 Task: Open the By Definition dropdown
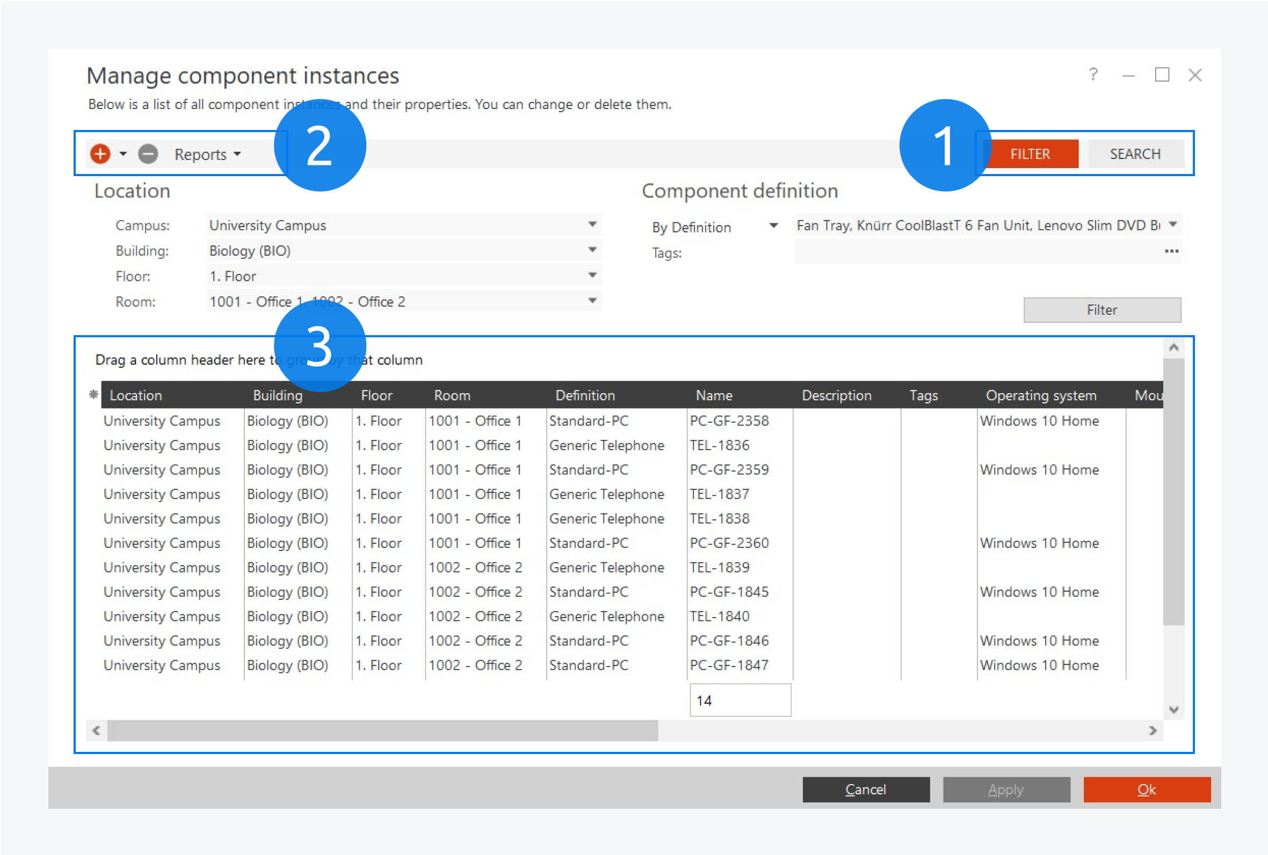click(x=774, y=226)
